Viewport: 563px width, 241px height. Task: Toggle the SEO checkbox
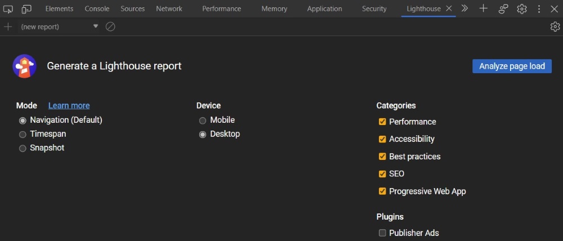[x=382, y=174]
